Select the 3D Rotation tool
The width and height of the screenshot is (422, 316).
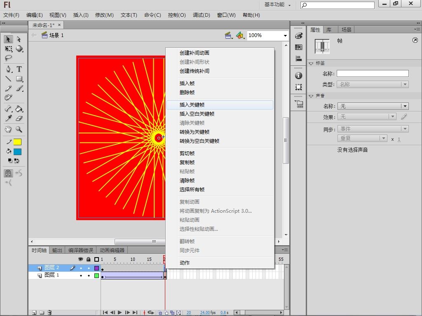19,49
